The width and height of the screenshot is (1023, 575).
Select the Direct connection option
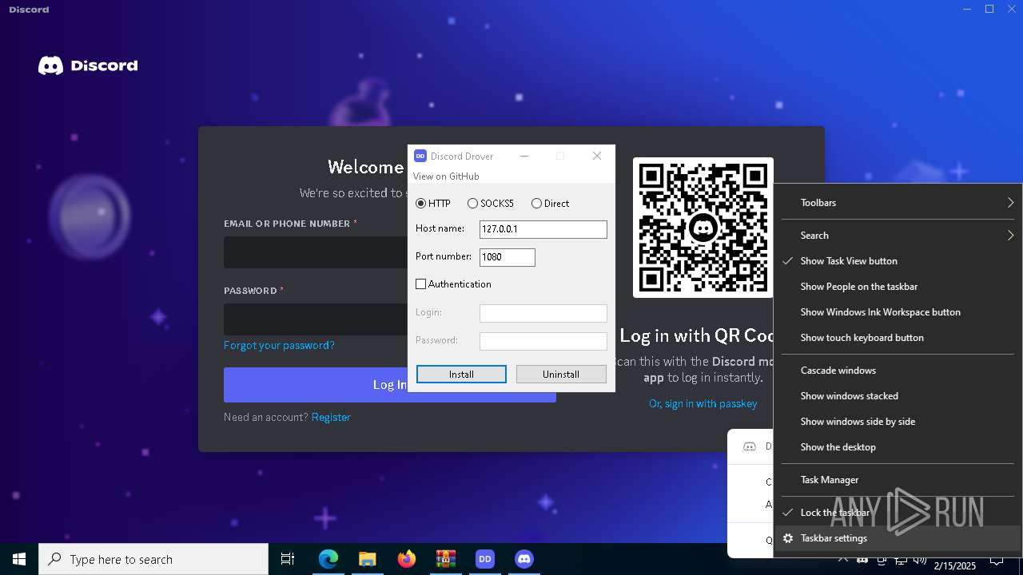click(550, 204)
